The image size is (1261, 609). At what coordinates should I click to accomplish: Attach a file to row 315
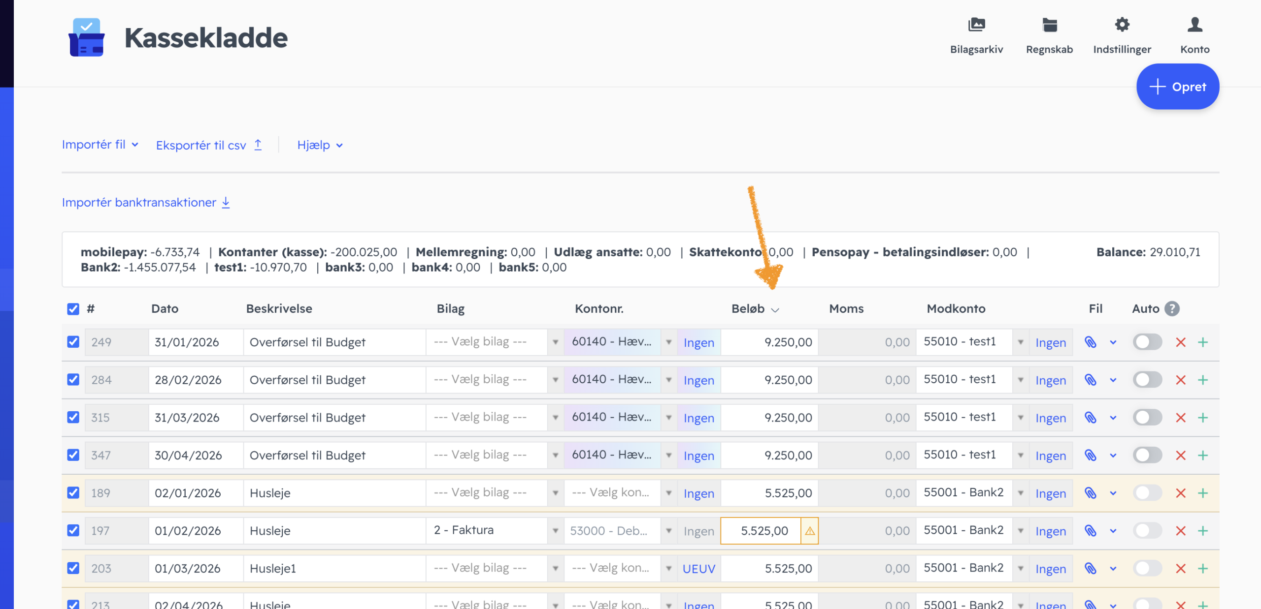[1091, 418]
